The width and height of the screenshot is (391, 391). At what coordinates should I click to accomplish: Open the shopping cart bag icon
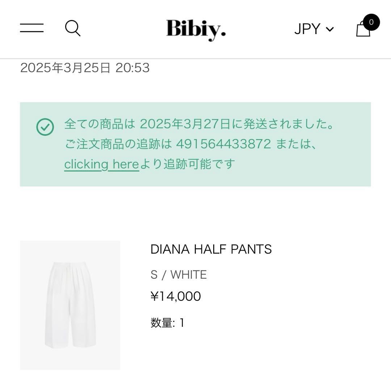coord(363,30)
